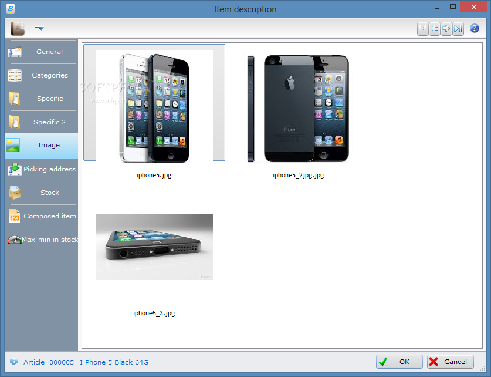Select the Image tab label
This screenshot has height=377, width=491.
[x=49, y=145]
